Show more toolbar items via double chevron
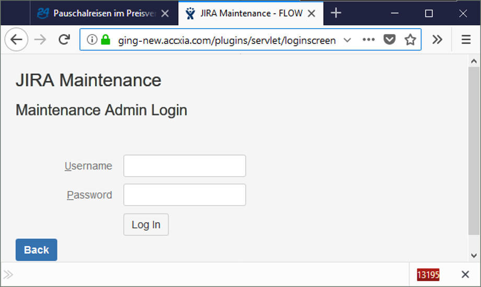This screenshot has width=481, height=287. [x=438, y=40]
